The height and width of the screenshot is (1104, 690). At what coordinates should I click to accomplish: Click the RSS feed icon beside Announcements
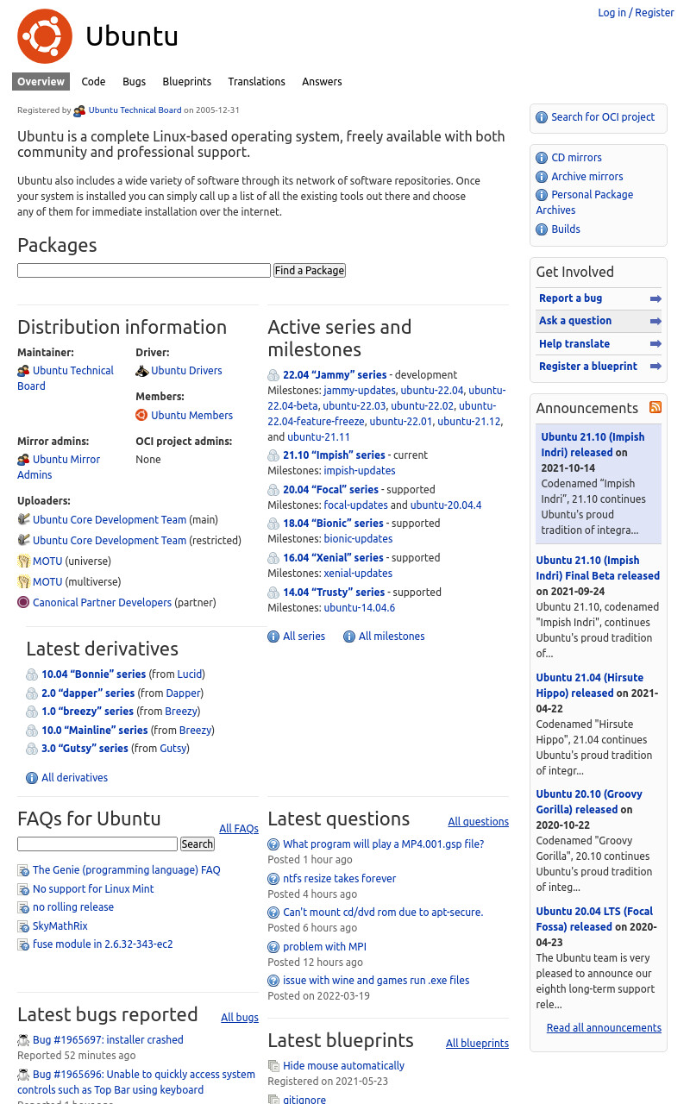(x=655, y=407)
